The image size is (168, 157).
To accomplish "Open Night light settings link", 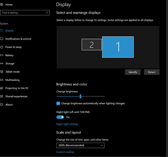I will [67, 124].
